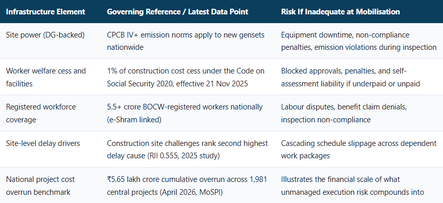The image size is (443, 203).
Task: Click the Infrastructure Element column header
Action: coord(45,12)
